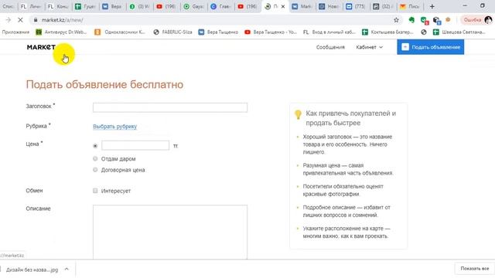Switch to the VK Вера tab
Screen dimensions: 495x278
pos(111,6)
